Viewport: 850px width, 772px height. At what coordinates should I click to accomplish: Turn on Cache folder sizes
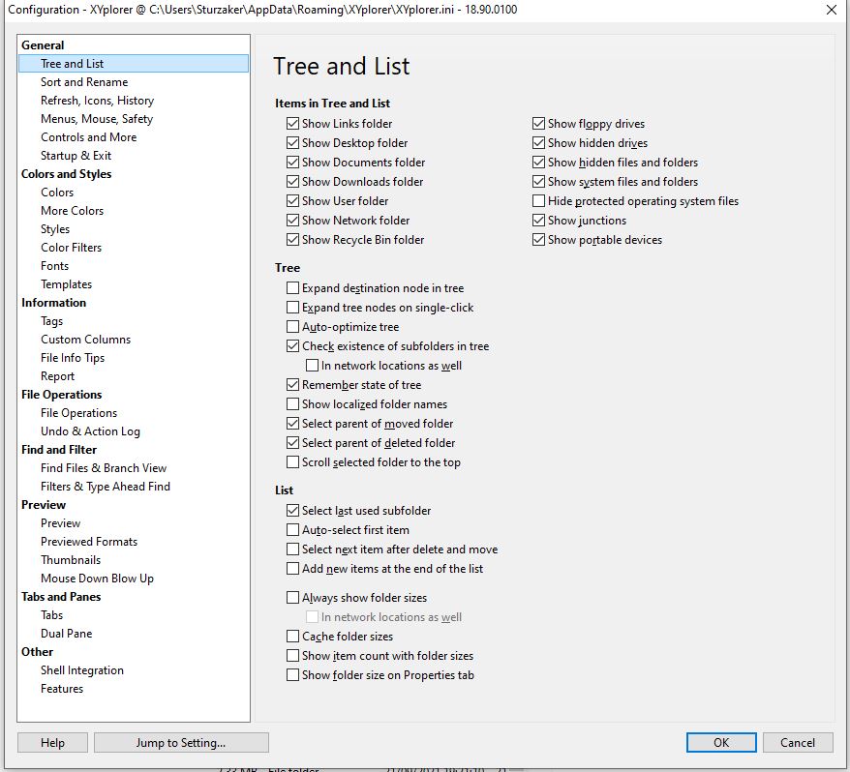292,637
